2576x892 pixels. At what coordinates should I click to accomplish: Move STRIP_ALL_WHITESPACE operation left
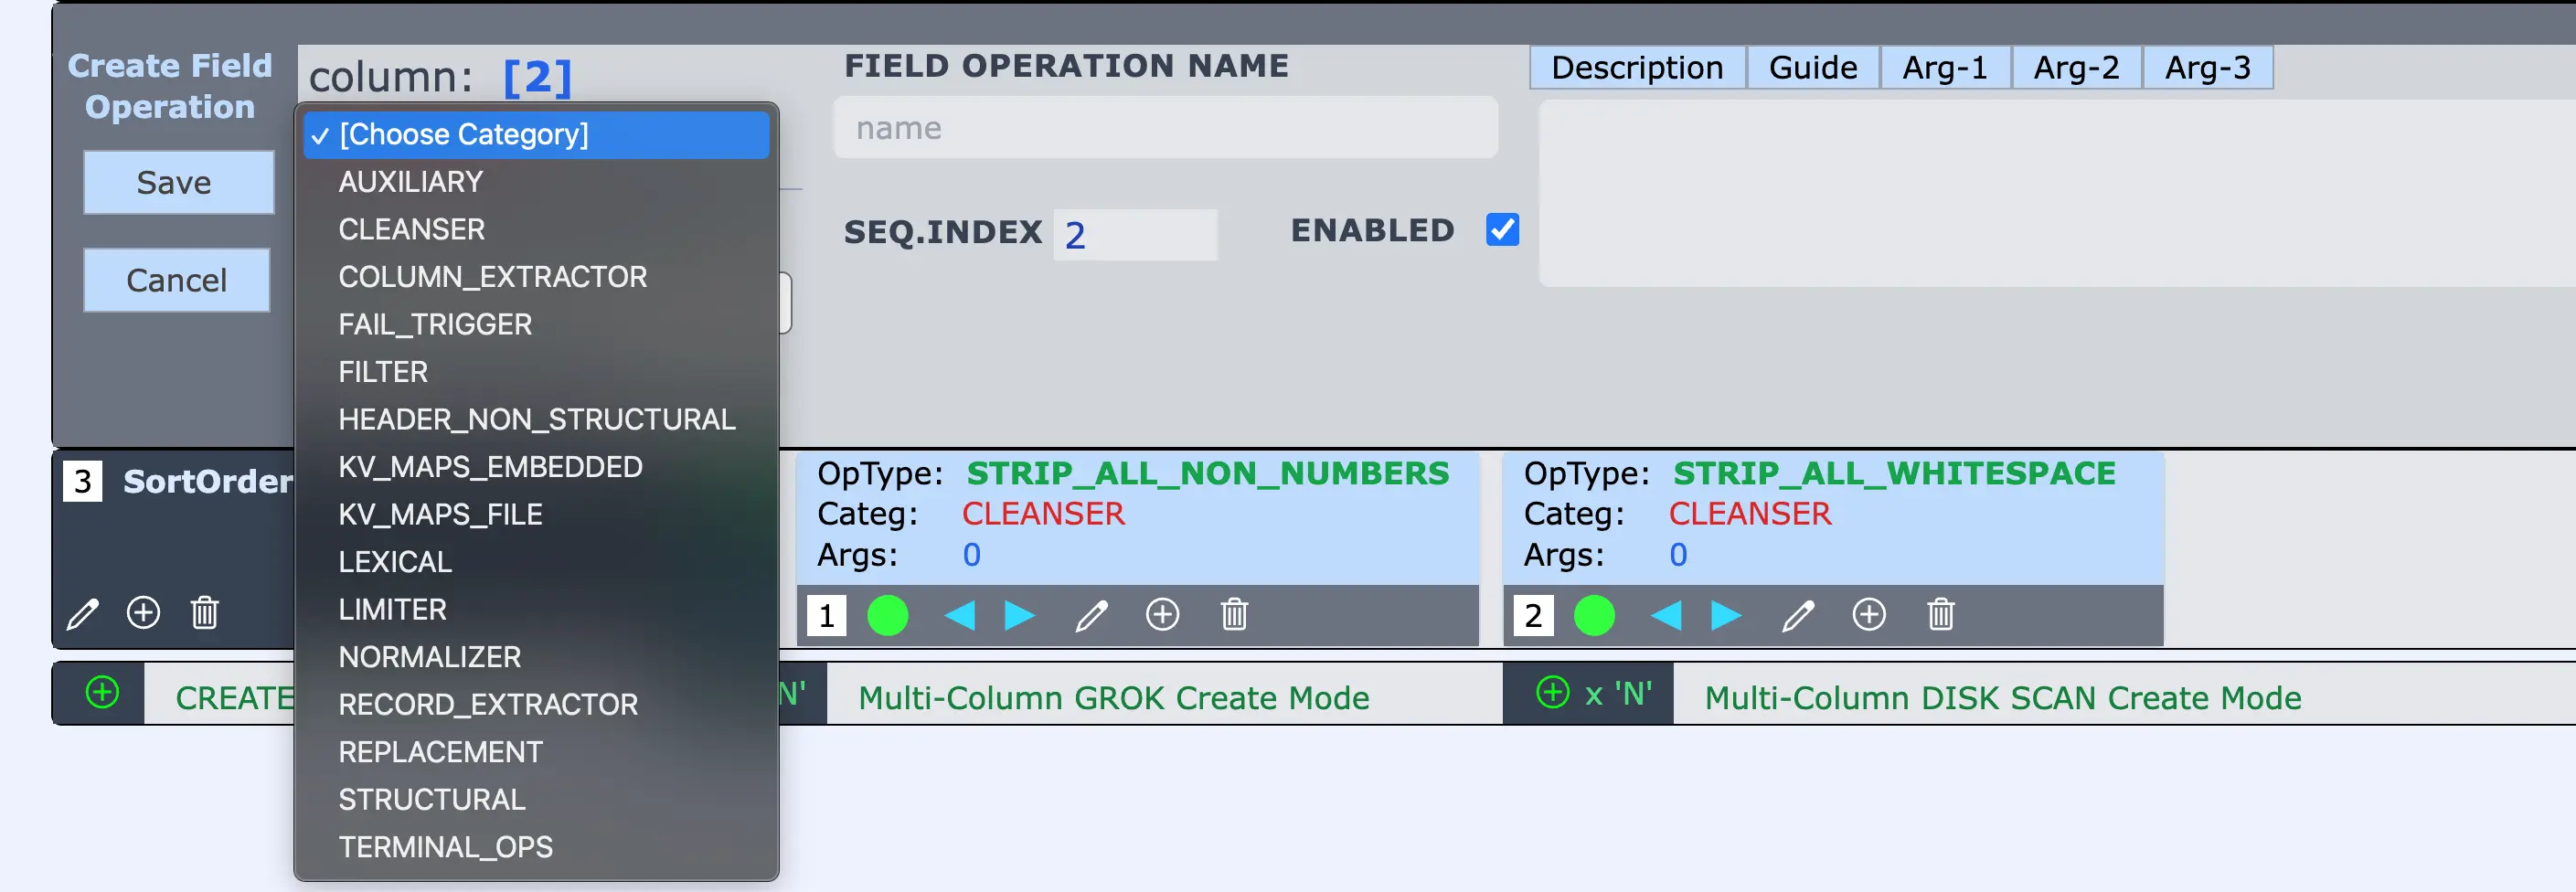[1666, 615]
